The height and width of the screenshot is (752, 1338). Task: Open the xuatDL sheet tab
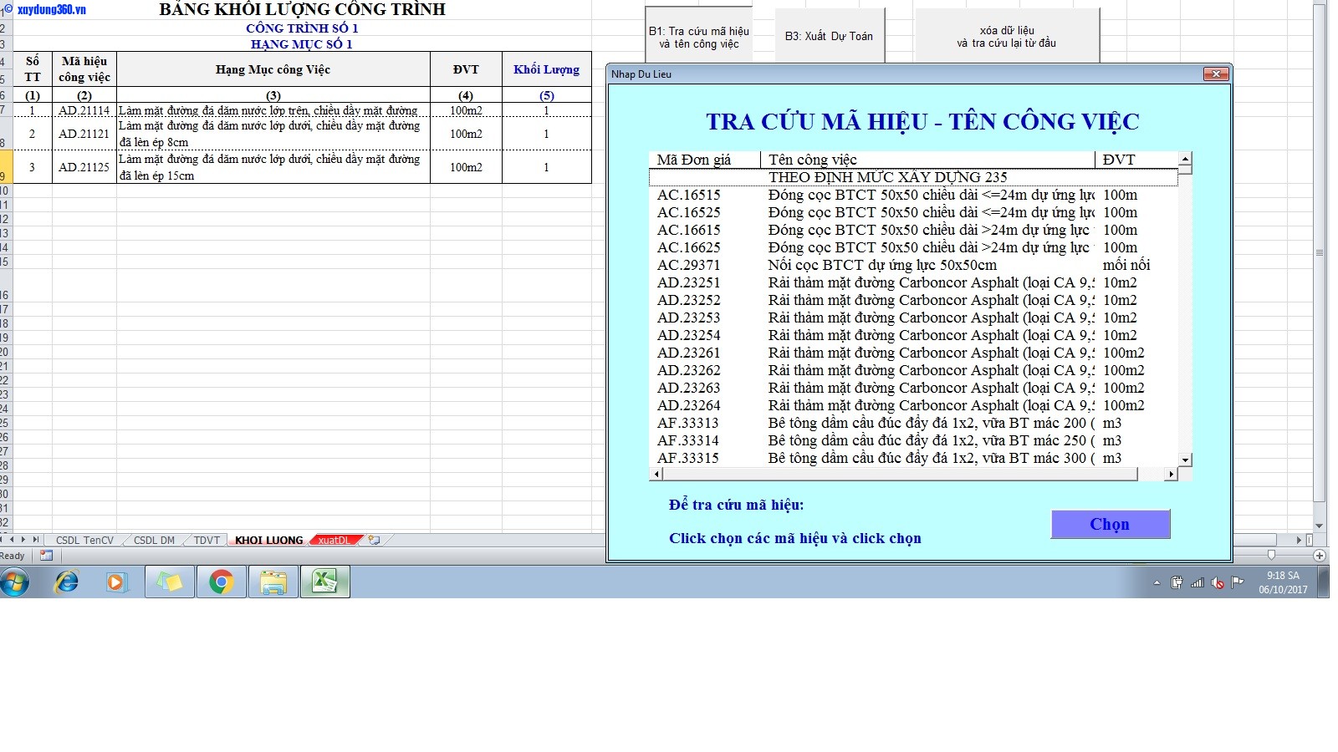click(x=334, y=541)
